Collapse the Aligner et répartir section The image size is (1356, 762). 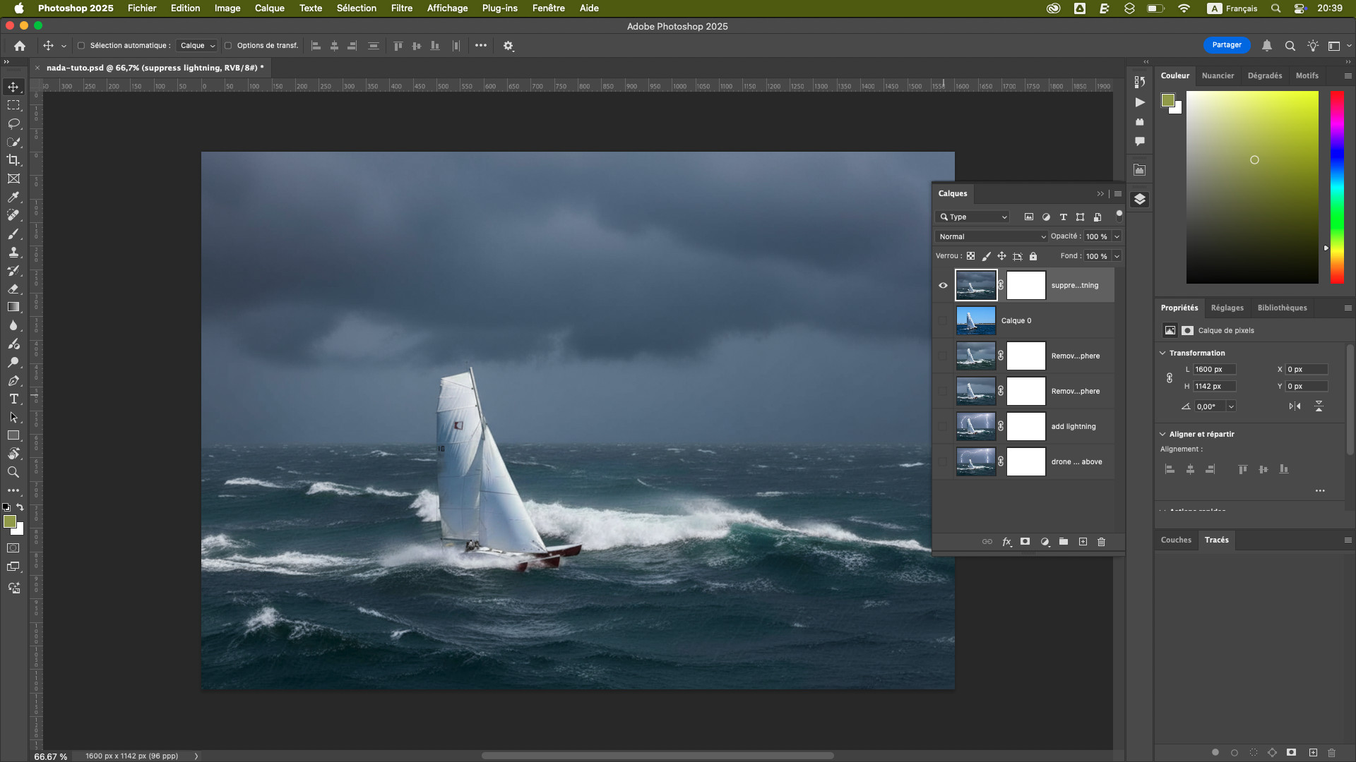click(x=1162, y=435)
